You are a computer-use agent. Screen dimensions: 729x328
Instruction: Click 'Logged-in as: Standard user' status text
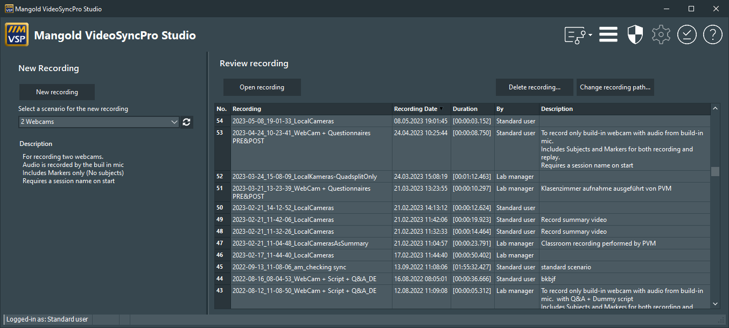click(x=47, y=319)
